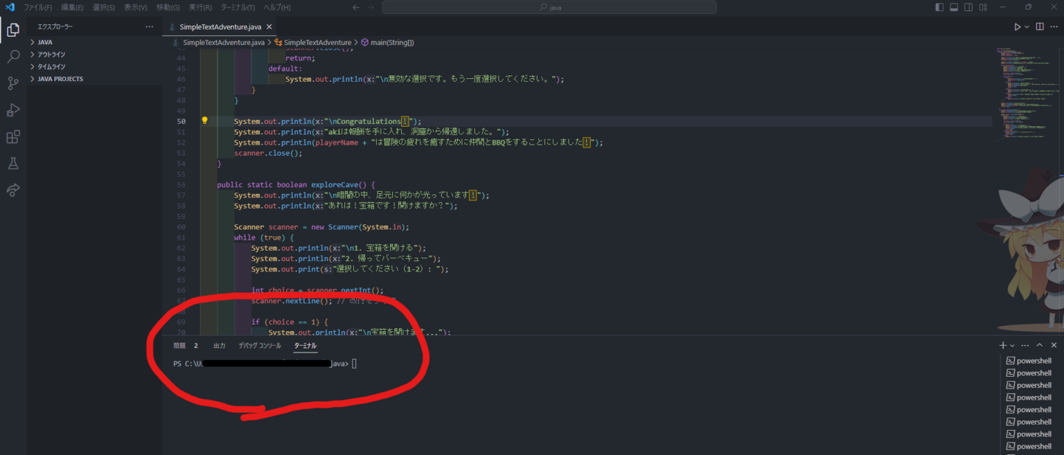Open the Search view in activity bar
The width and height of the screenshot is (1064, 455).
(x=12, y=57)
